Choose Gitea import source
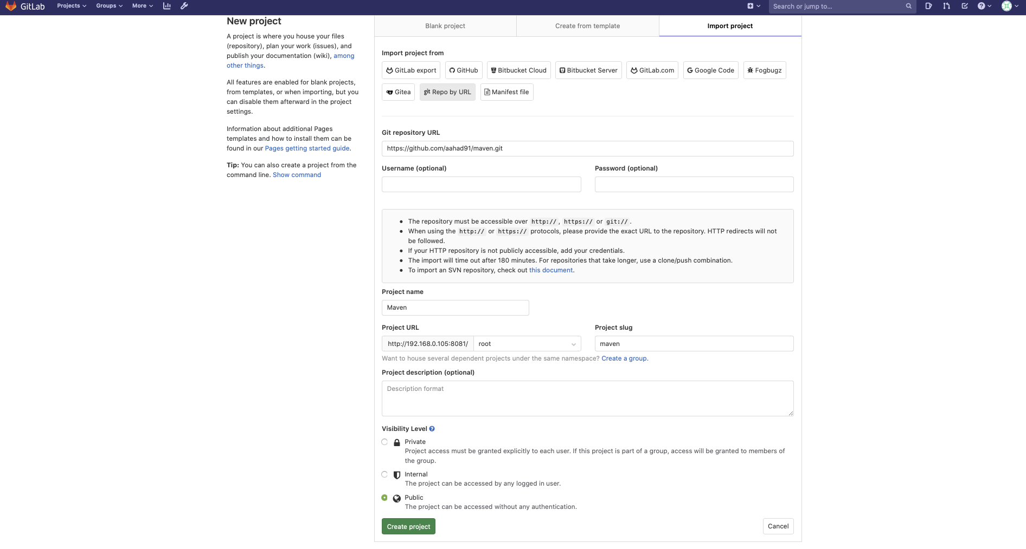 (399, 92)
